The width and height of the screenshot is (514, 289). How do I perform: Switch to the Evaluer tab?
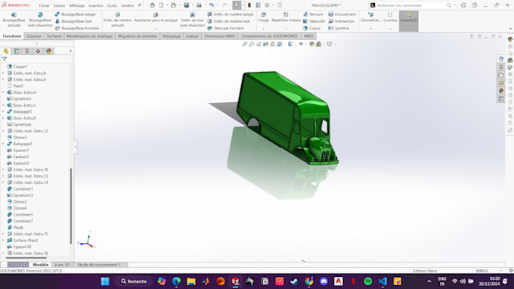[192, 36]
